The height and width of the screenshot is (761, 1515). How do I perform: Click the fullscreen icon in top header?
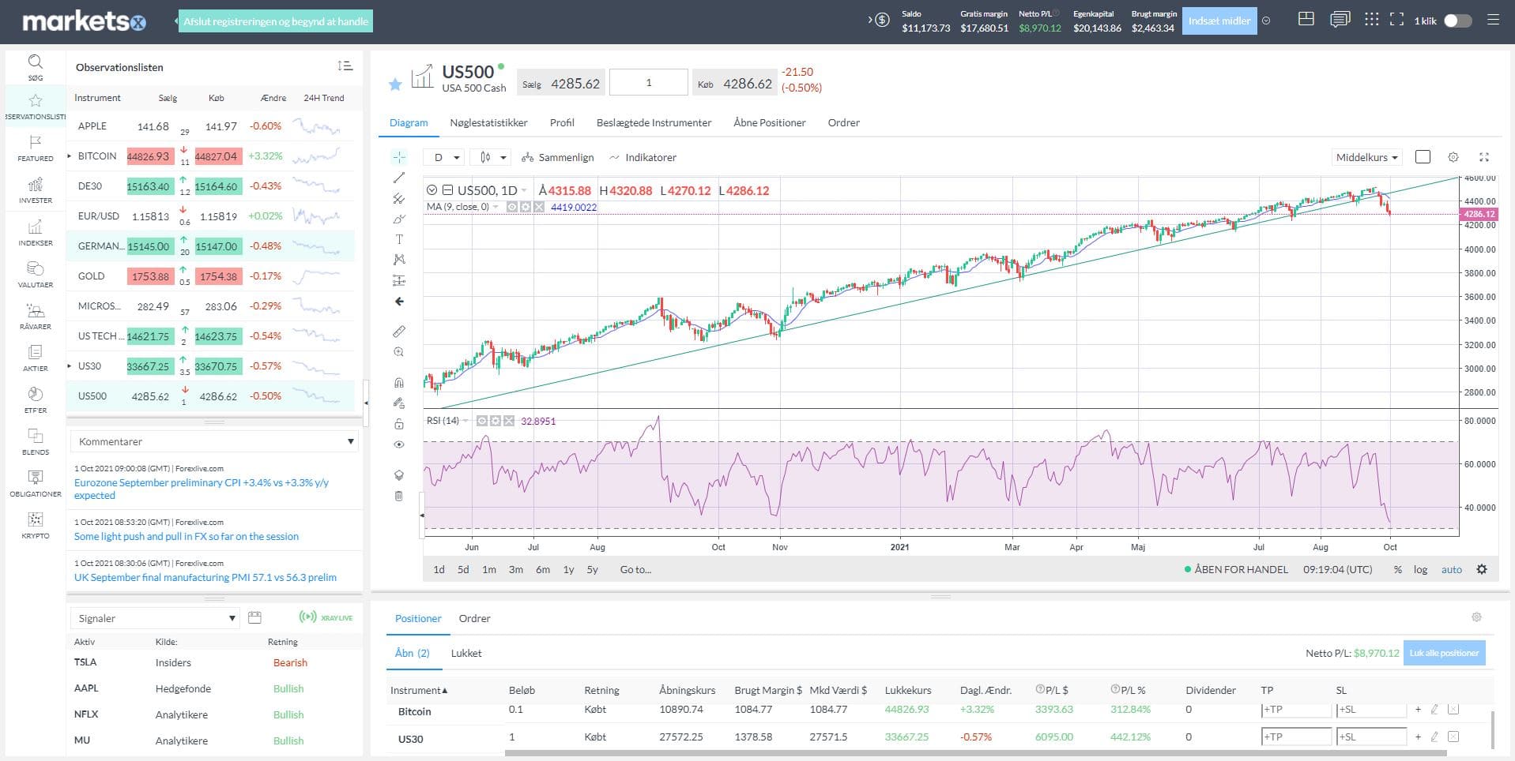pos(1396,20)
